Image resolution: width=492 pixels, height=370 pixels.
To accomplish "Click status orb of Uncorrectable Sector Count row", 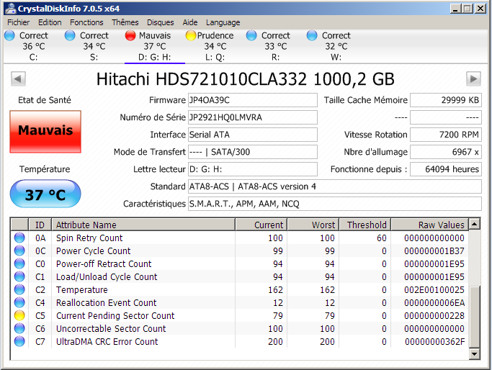I will [x=19, y=328].
